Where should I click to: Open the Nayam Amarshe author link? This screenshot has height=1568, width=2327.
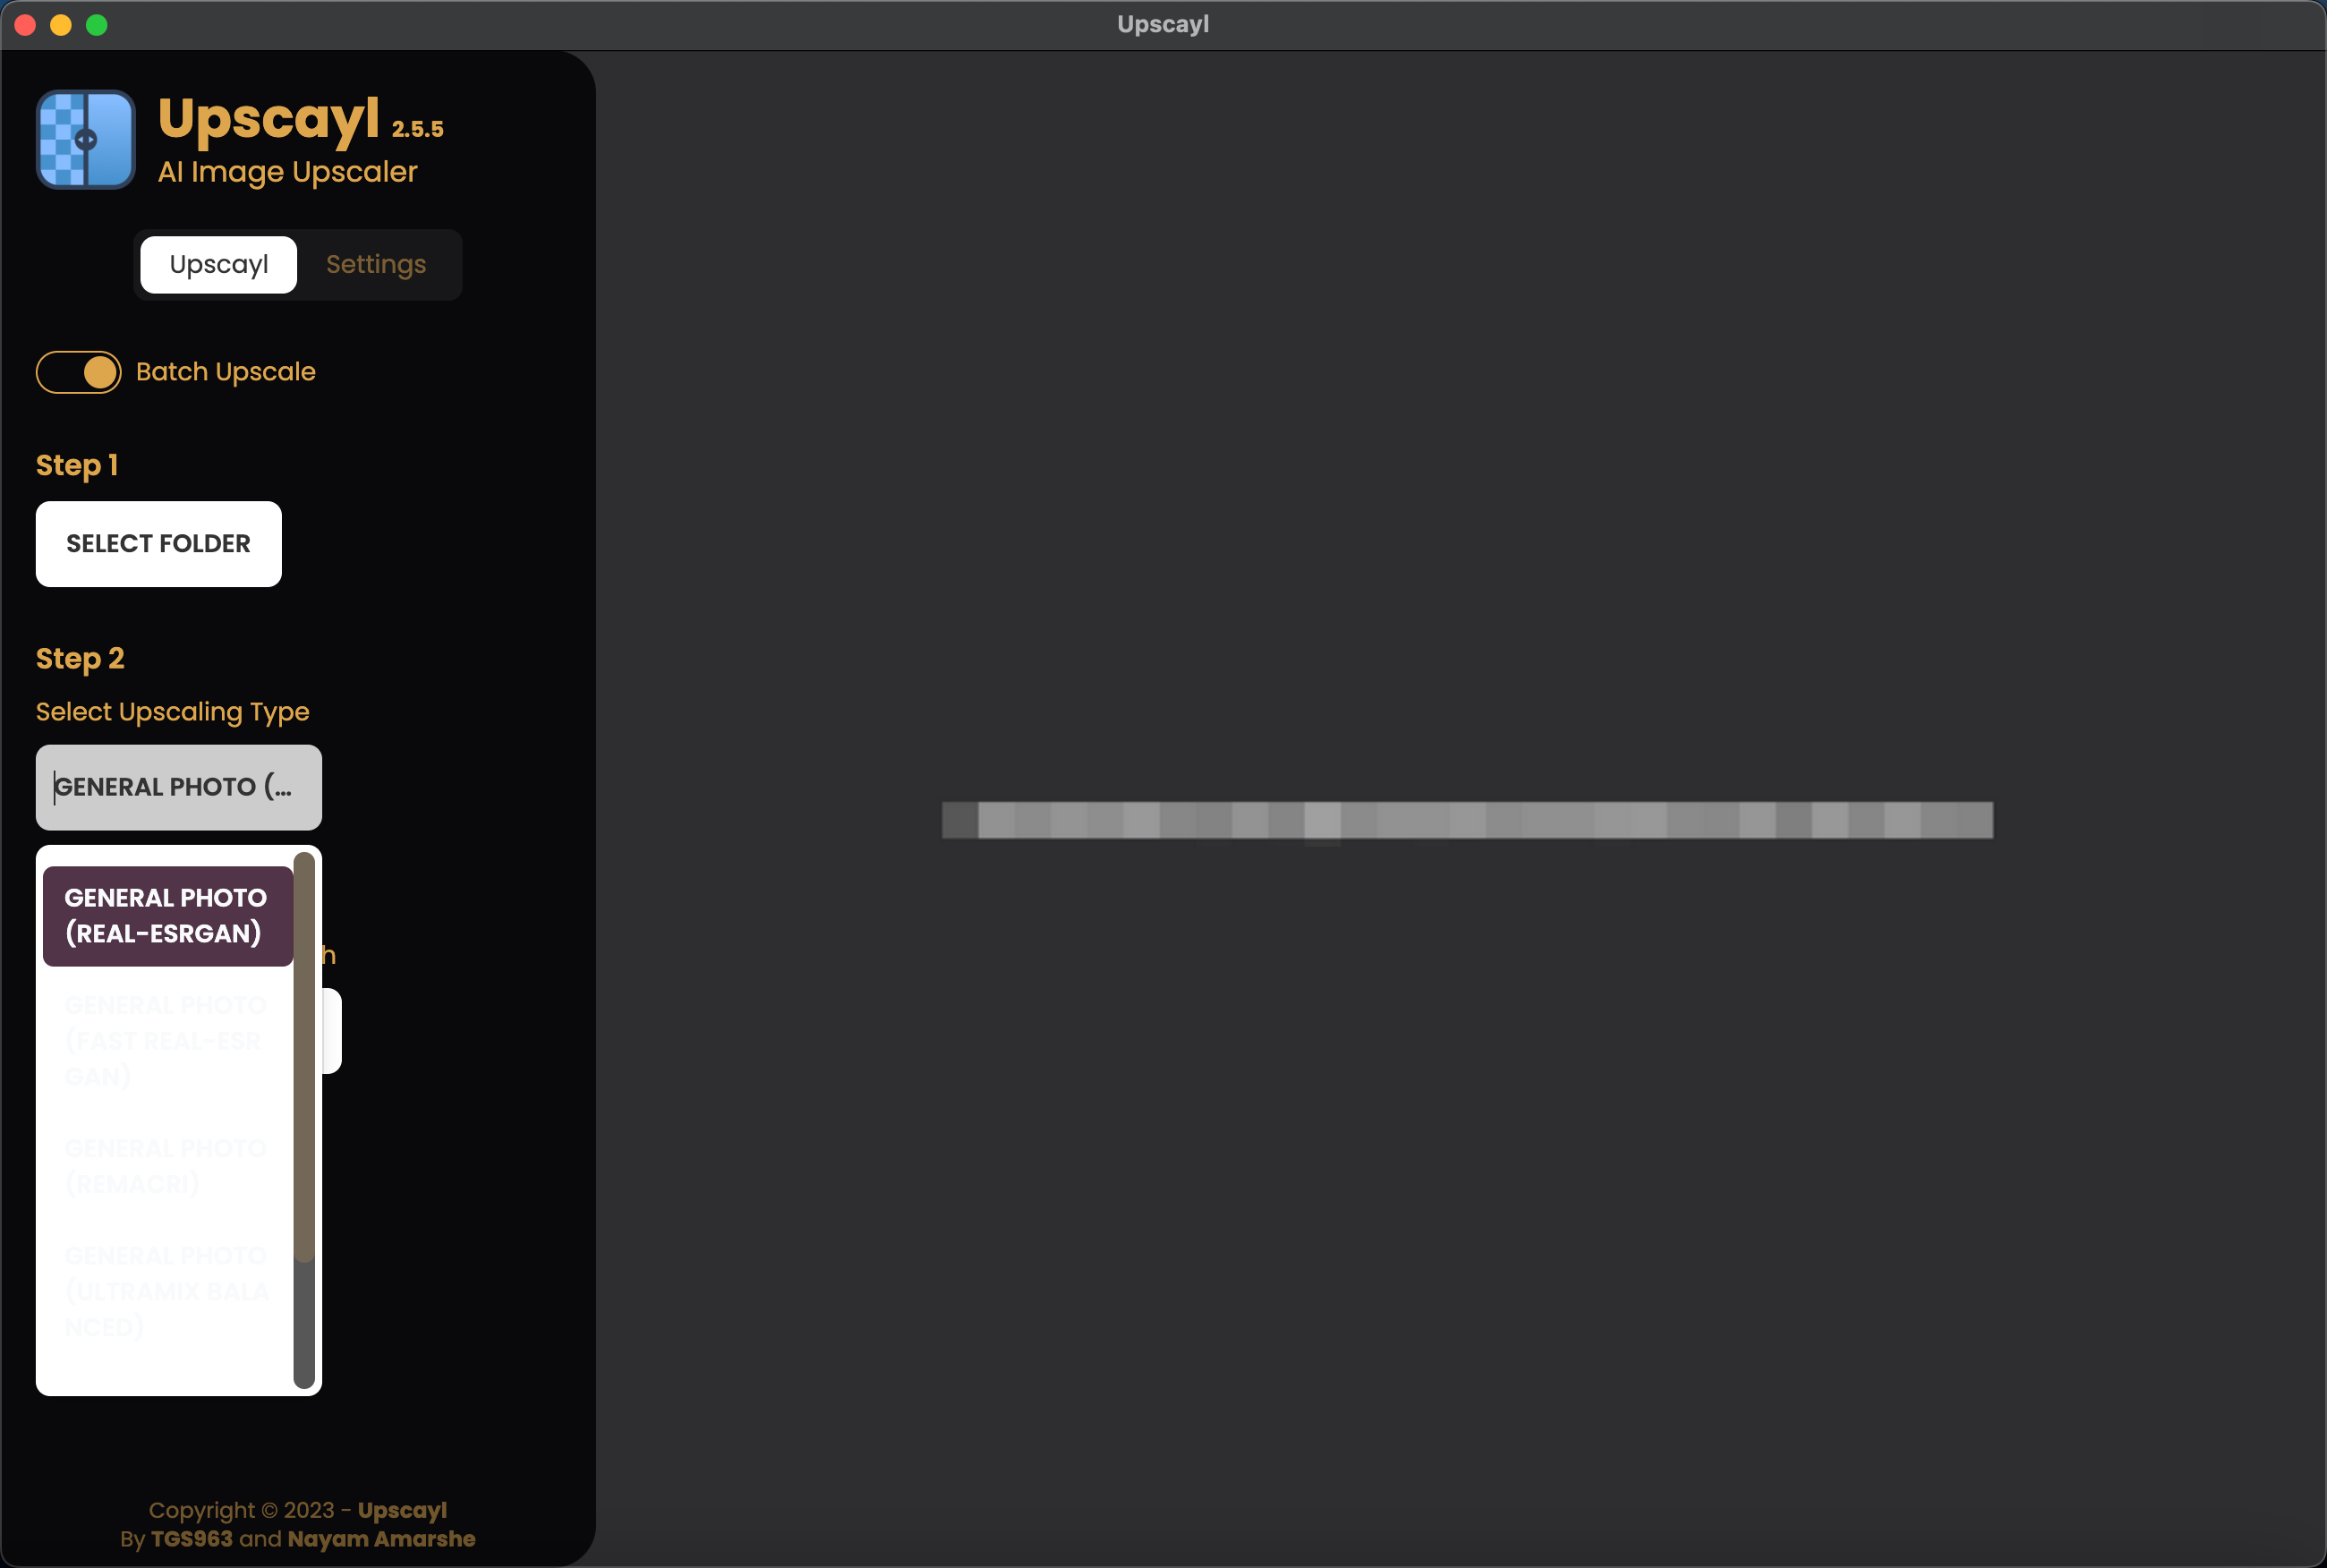coord(381,1538)
